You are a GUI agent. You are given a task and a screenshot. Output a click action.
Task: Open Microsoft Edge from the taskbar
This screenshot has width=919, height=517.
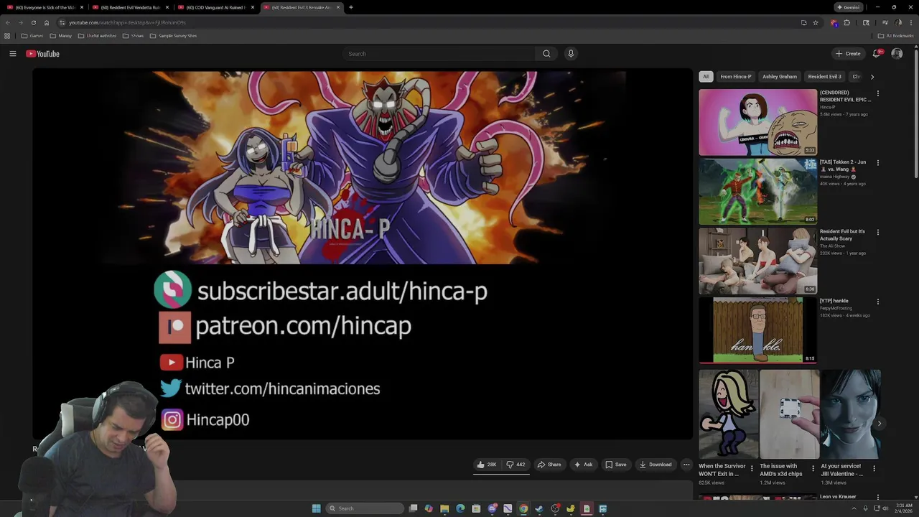pos(460,508)
